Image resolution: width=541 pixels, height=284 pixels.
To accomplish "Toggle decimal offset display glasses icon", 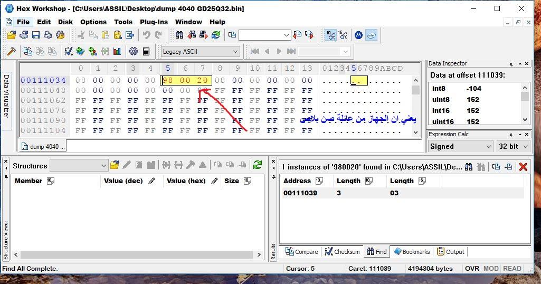I will tap(331, 35).
